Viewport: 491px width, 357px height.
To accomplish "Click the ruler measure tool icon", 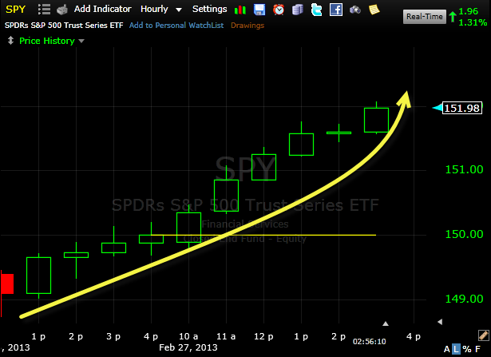I will [x=484, y=335].
